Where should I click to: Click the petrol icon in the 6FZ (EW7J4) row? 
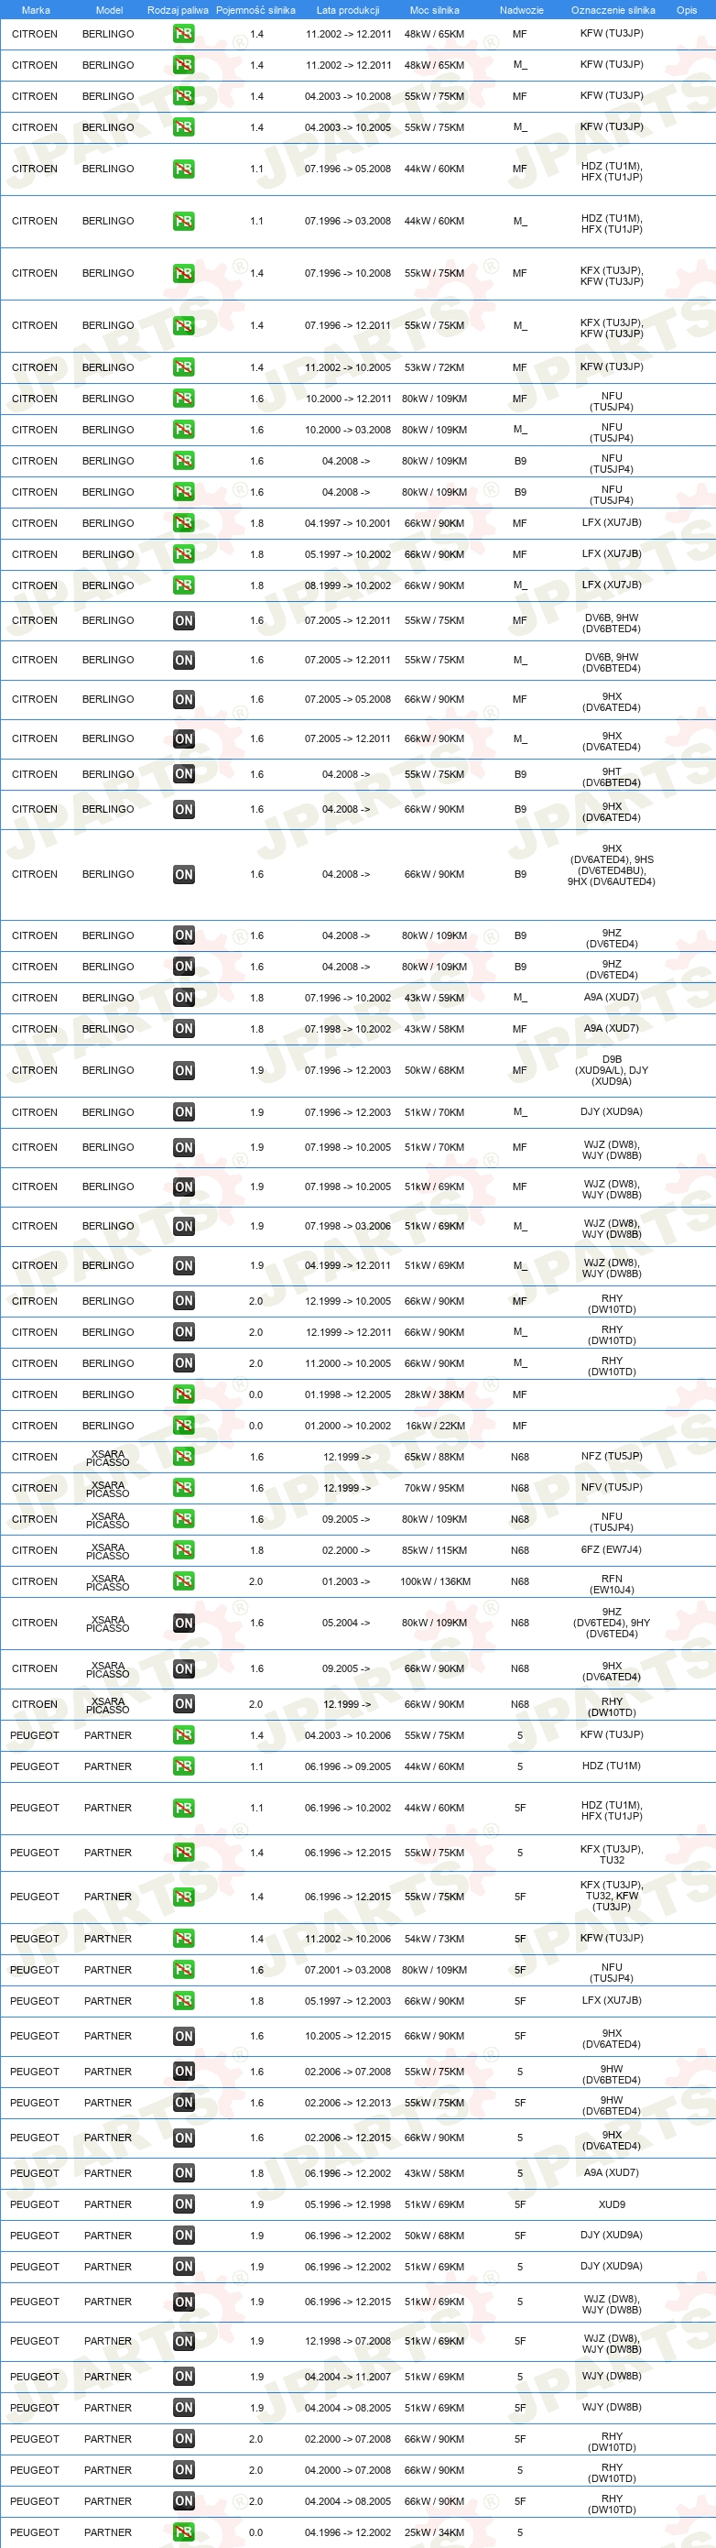point(184,1550)
